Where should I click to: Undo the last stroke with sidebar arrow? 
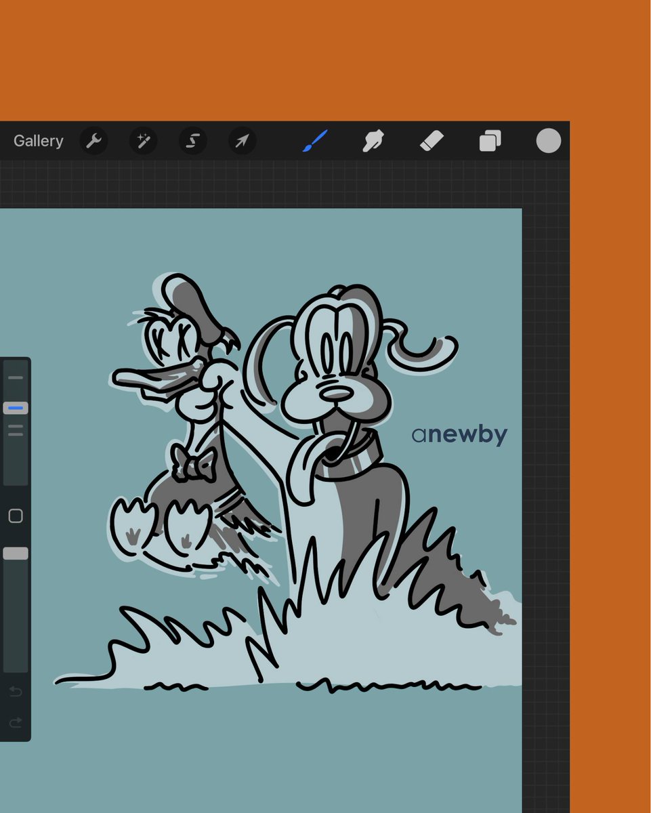[15, 692]
